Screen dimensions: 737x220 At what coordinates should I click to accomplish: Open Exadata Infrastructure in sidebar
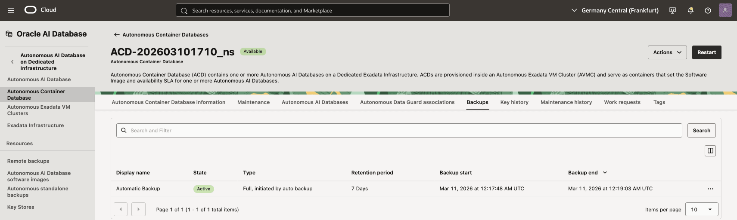(x=35, y=125)
